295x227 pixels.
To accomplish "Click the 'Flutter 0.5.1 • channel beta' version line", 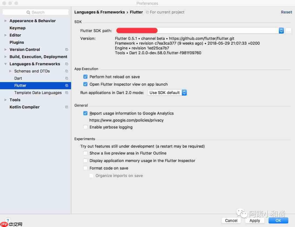I will click(175, 38).
